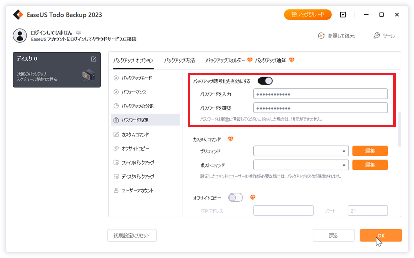This screenshot has width=414, height=258.
Task: Click the premium diamond icon beside オフサイトコピー
Action: coord(253,197)
